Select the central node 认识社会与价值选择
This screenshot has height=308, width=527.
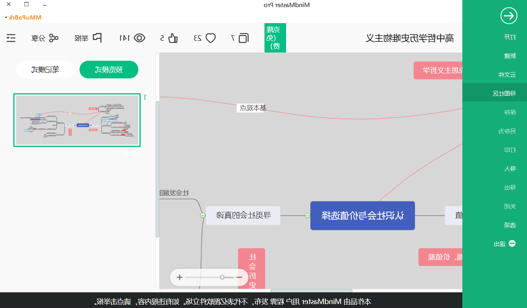[x=362, y=216]
